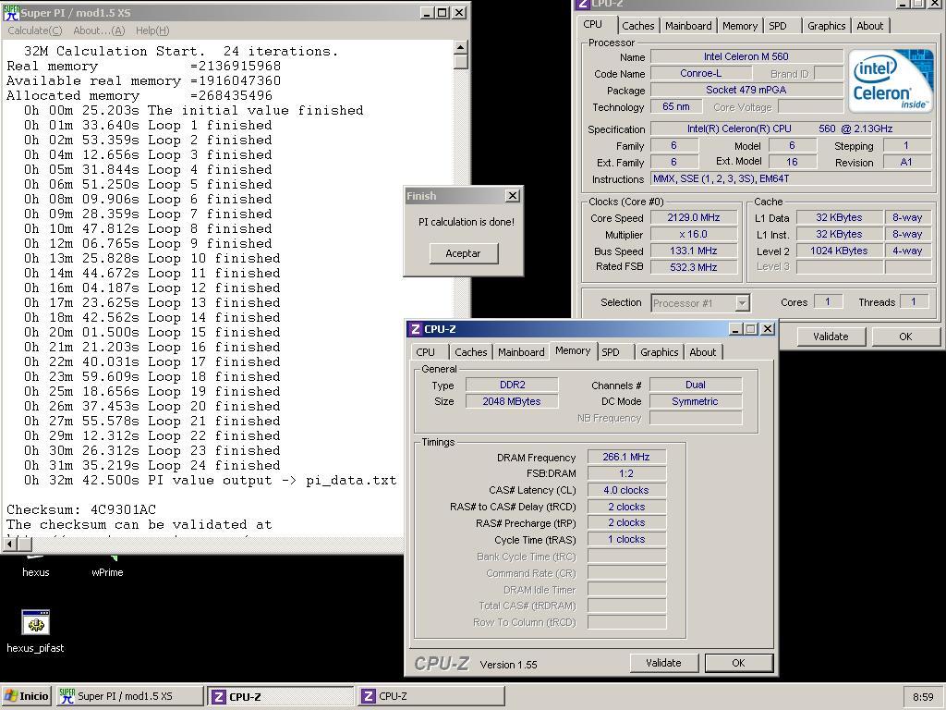Select the active CPU-Z taskbar button

click(280, 696)
